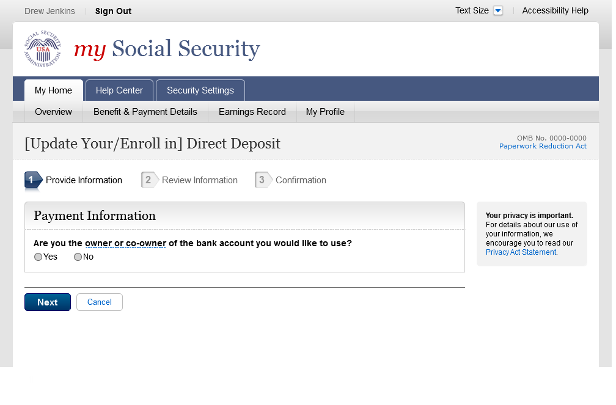View the Earnings Record page
This screenshot has width=616, height=405.
(252, 112)
